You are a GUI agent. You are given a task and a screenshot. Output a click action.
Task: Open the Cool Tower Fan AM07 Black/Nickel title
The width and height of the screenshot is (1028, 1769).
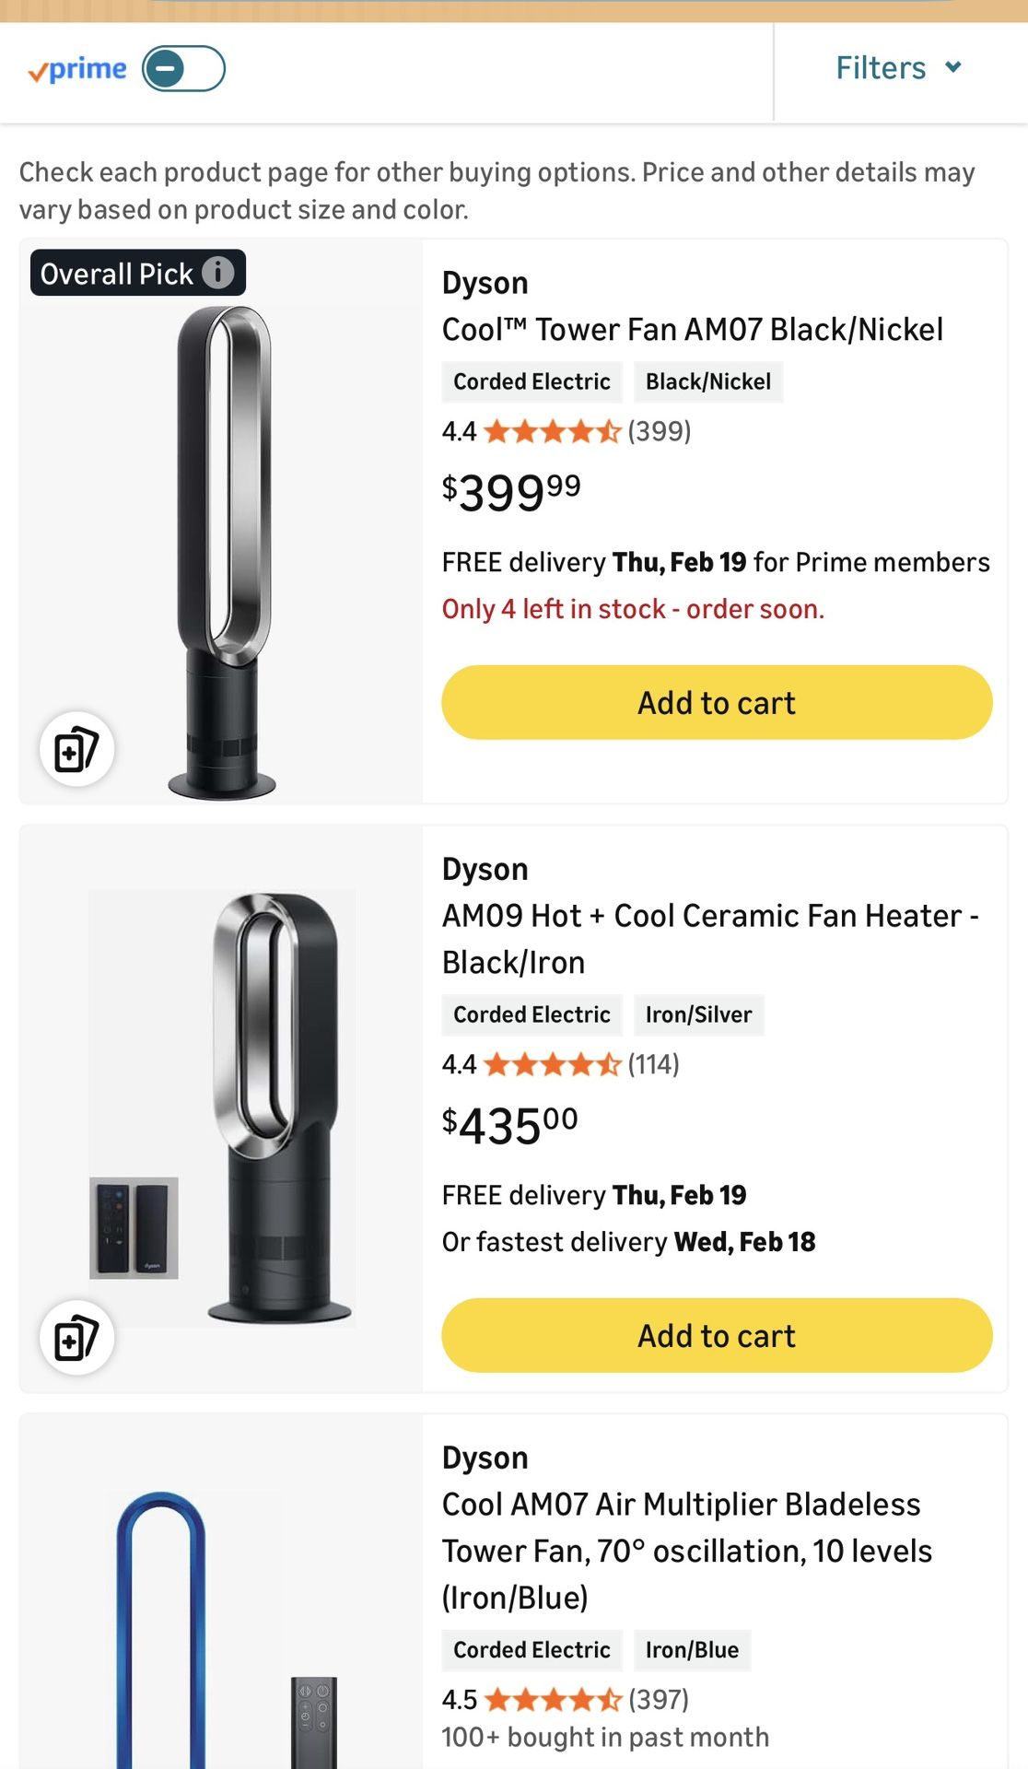[x=692, y=329]
